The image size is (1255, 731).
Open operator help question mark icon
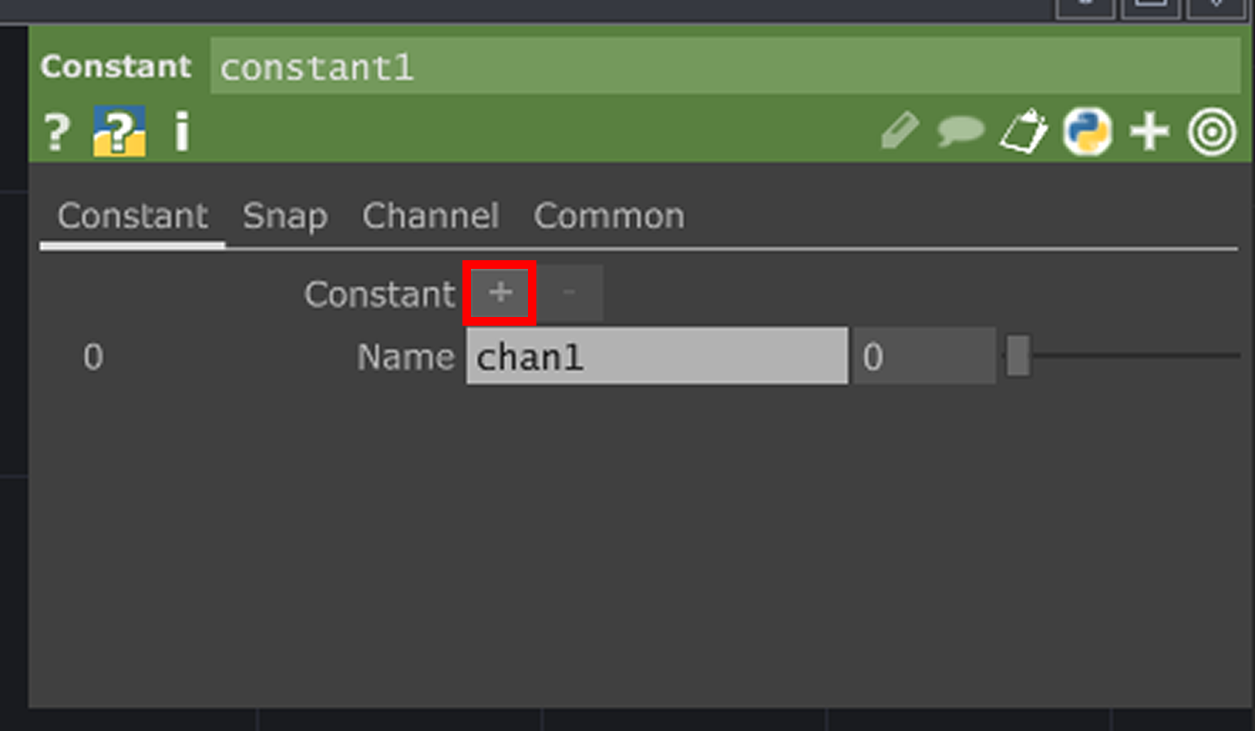(57, 133)
